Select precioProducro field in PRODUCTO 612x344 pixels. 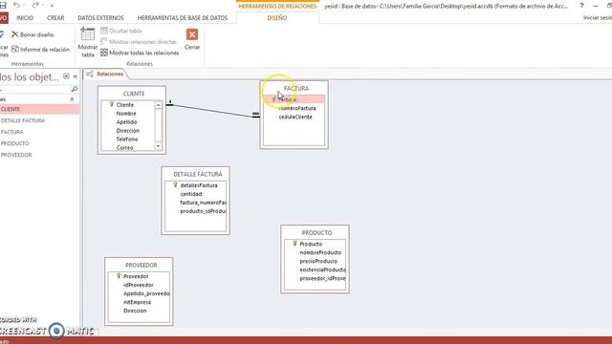click(x=318, y=261)
